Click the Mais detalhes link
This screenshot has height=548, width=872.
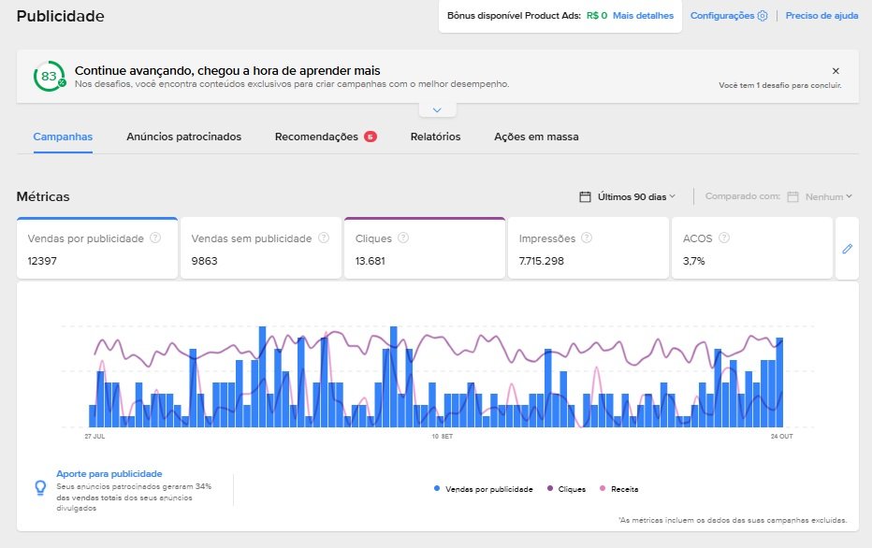pos(643,16)
